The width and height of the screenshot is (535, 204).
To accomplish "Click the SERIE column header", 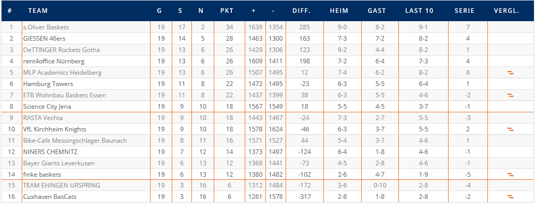I will coord(464,10).
